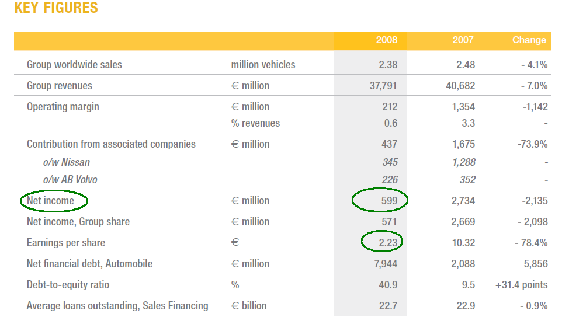This screenshot has height=331, width=562.
Task: Select the 2,669 Group share value
Action: click(463, 222)
